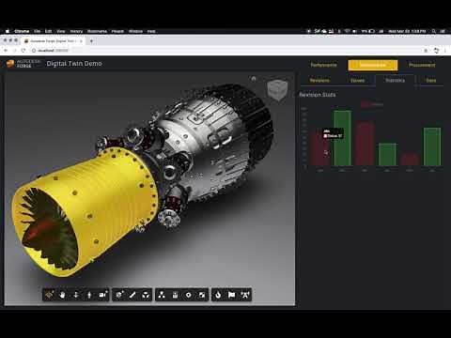Image resolution: width=451 pixels, height=338 pixels.
Task: Click the flame heatmap icon
Action: coord(218,295)
